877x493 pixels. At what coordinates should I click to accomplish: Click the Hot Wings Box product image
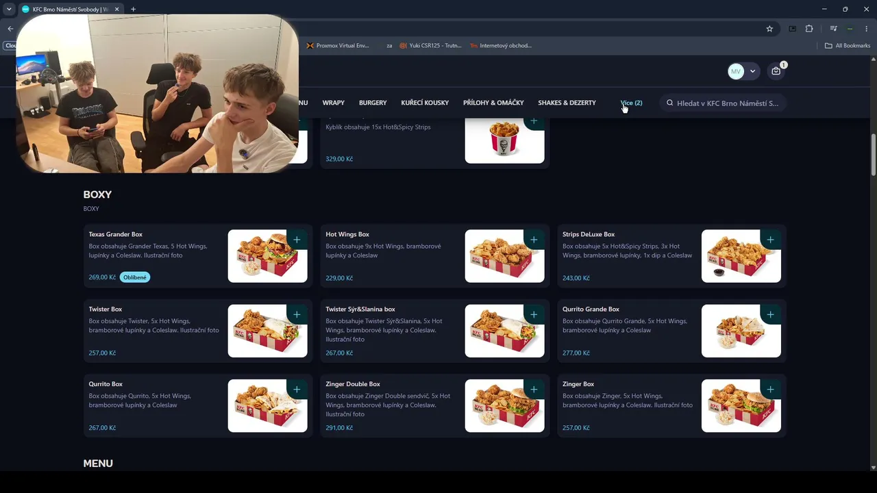tap(504, 256)
